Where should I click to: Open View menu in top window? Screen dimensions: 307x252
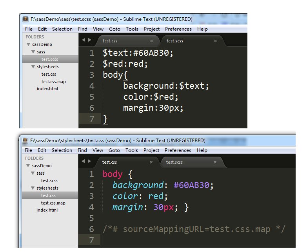(x=98, y=29)
